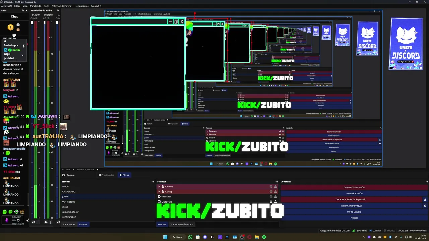This screenshot has height=241, width=429.
Task: Open emoji picker in chat message box
Action: pos(18,220)
